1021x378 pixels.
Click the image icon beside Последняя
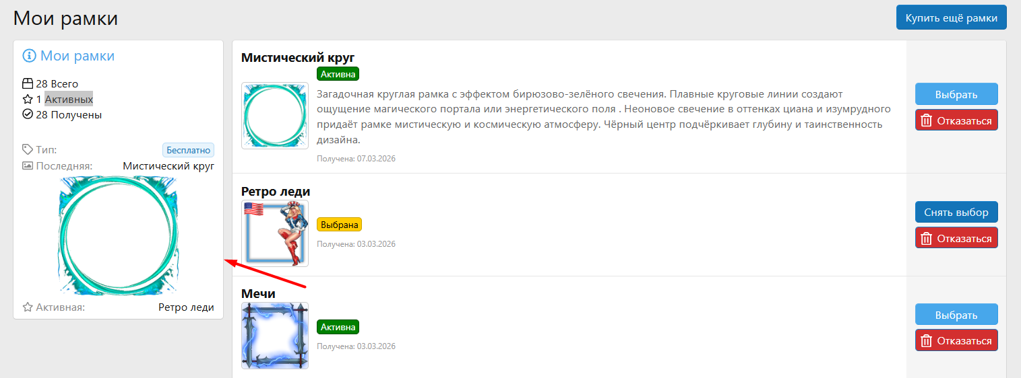tap(28, 165)
